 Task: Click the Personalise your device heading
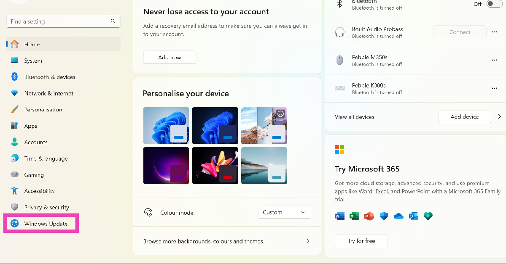[x=186, y=93]
